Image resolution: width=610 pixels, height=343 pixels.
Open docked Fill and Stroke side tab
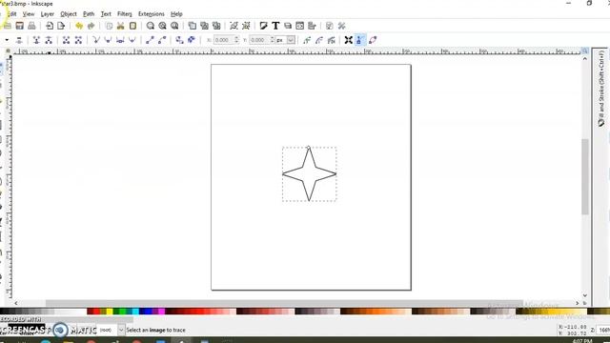tap(601, 88)
